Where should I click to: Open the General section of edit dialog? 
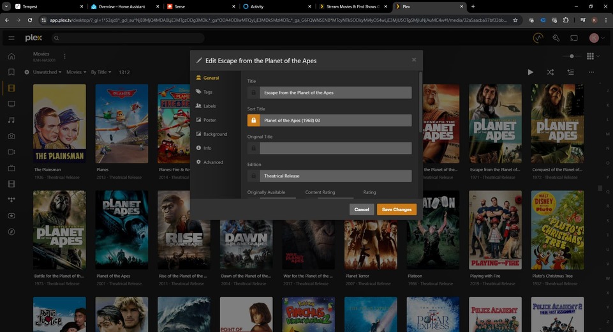point(207,78)
